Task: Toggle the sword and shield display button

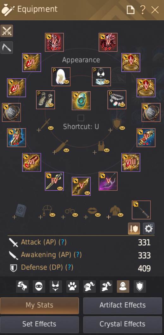Action: coord(134,229)
